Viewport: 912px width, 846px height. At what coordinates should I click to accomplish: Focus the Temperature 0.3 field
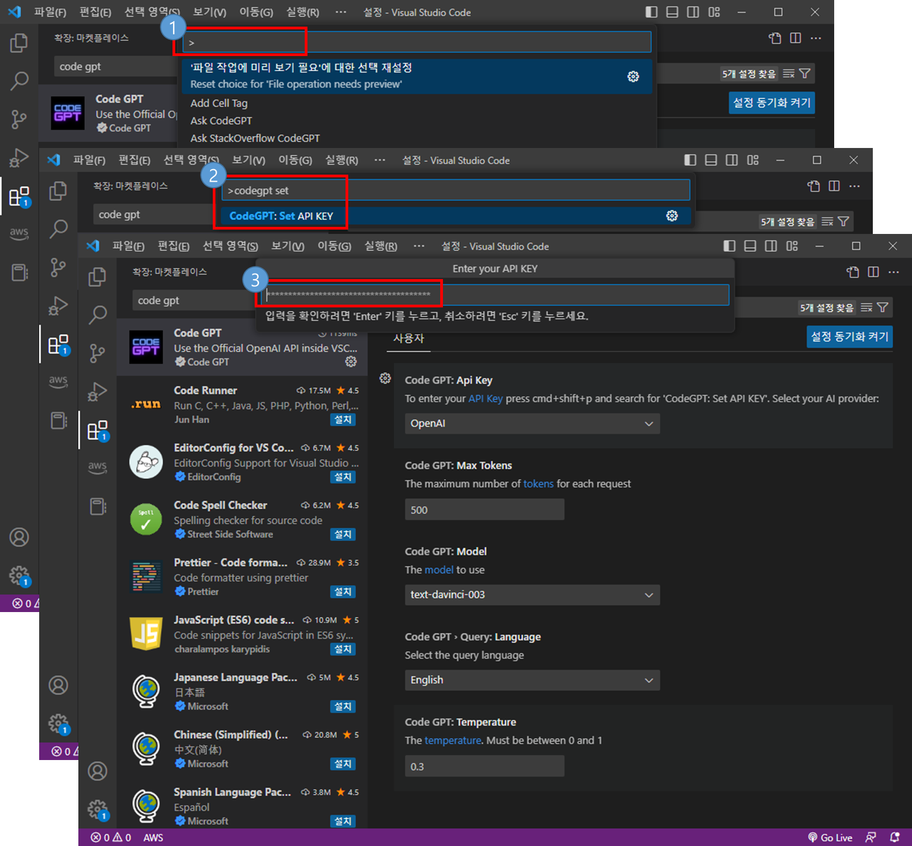[x=484, y=766]
